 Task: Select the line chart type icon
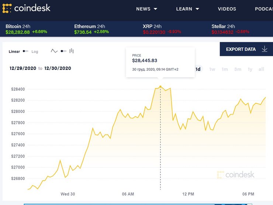point(54,51)
